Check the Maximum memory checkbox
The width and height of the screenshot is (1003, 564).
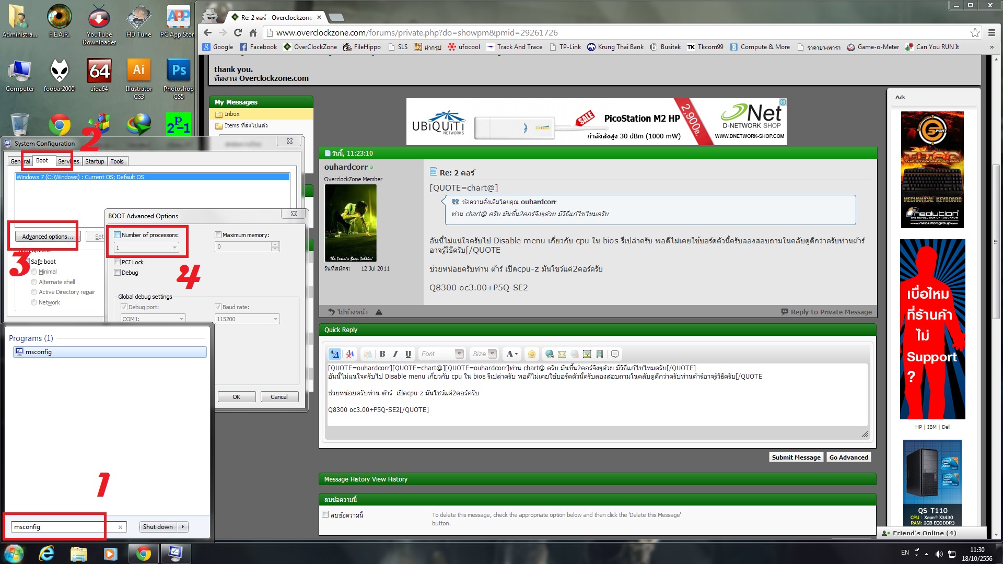(x=218, y=235)
